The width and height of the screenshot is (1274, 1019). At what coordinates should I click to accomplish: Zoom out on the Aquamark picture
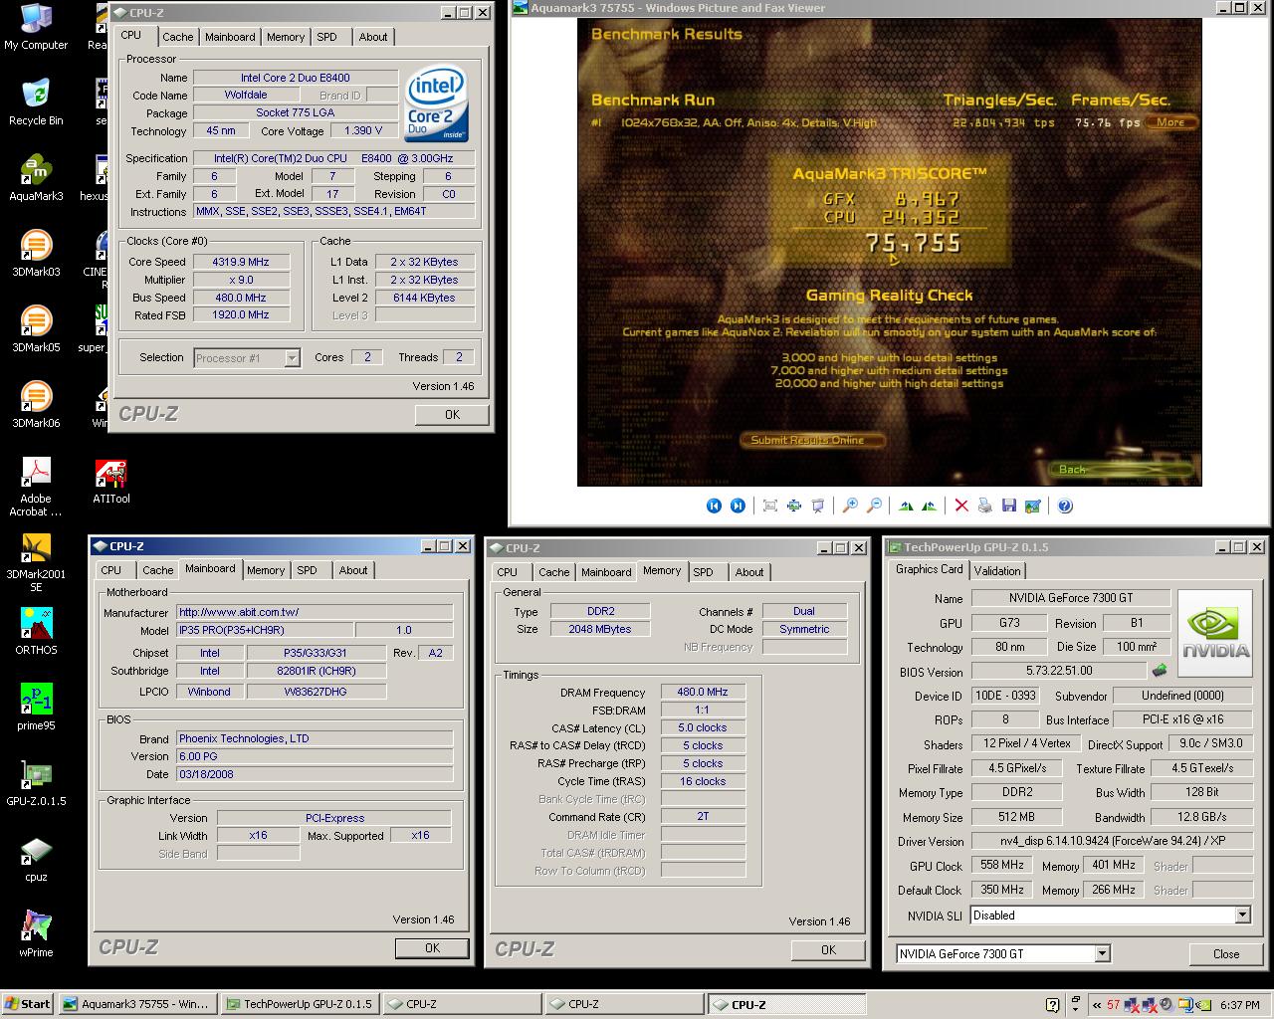pos(874,506)
